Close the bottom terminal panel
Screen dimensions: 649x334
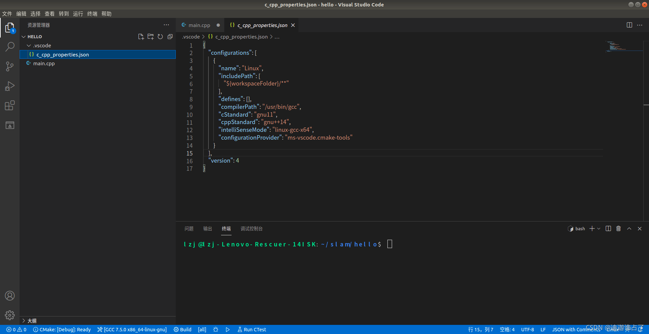[x=640, y=229]
